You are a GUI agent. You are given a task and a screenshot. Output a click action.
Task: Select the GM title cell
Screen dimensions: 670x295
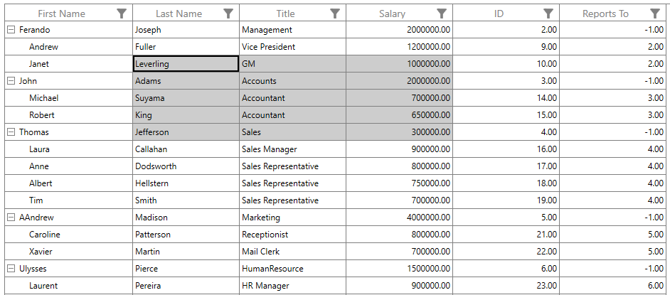pyautogui.click(x=293, y=63)
